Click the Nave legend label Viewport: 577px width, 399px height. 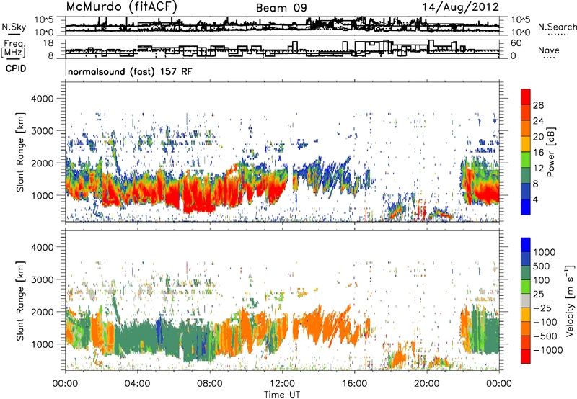coord(548,50)
